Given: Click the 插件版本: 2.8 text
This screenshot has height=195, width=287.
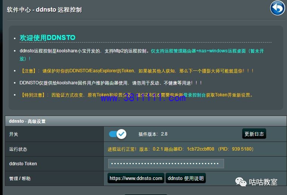Looking at the screenshot, I should click(153, 134).
